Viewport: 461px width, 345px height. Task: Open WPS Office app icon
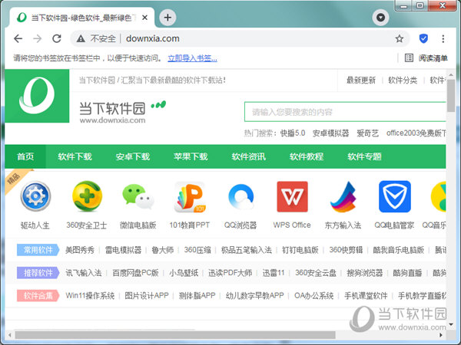pyautogui.click(x=292, y=196)
